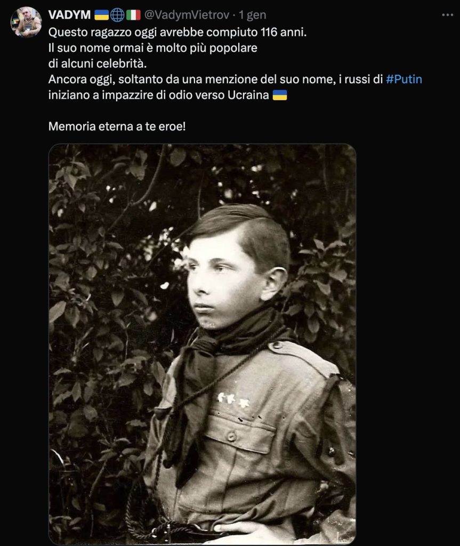Click the Ukraine flag emoji after 'verso Ucraina'
This screenshot has height=546, width=460.
tap(280, 95)
